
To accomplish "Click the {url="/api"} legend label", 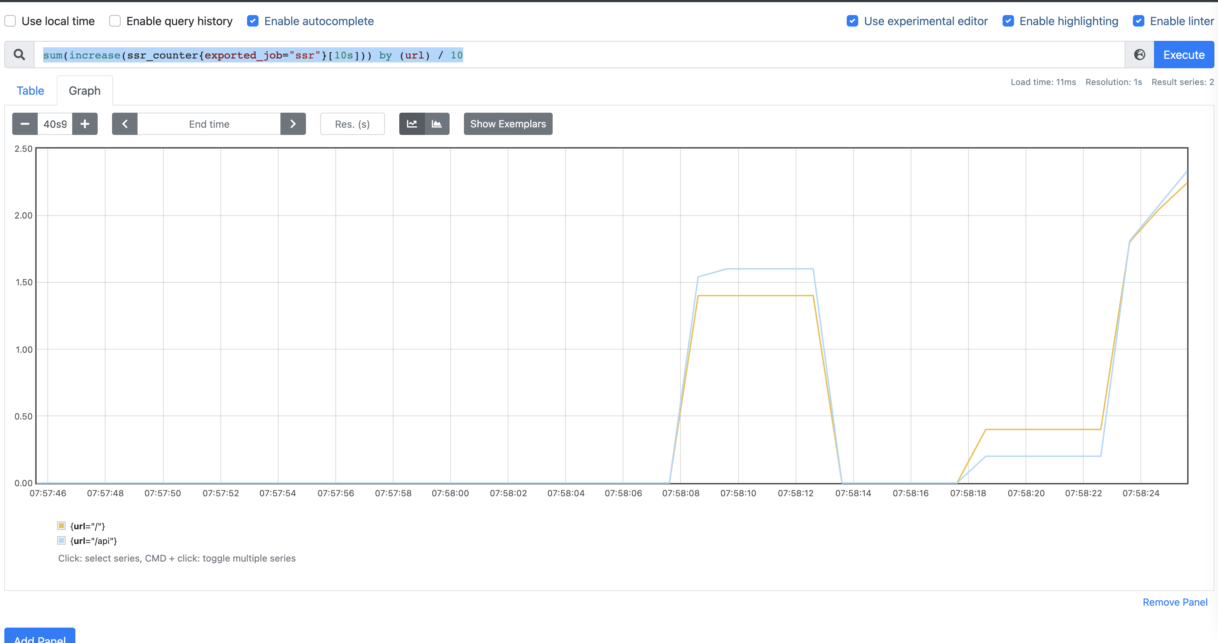I will 94,540.
